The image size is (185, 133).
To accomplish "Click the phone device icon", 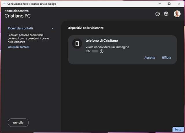I will click(77, 43).
